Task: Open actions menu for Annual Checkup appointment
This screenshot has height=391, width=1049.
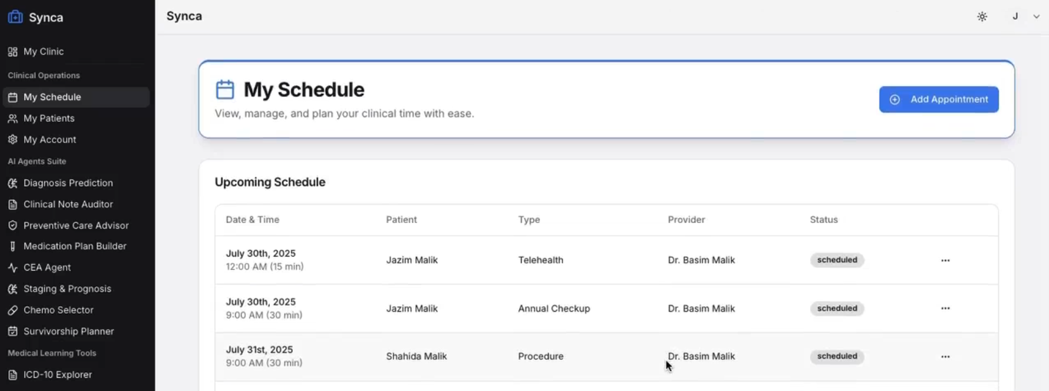Action: pos(945,309)
